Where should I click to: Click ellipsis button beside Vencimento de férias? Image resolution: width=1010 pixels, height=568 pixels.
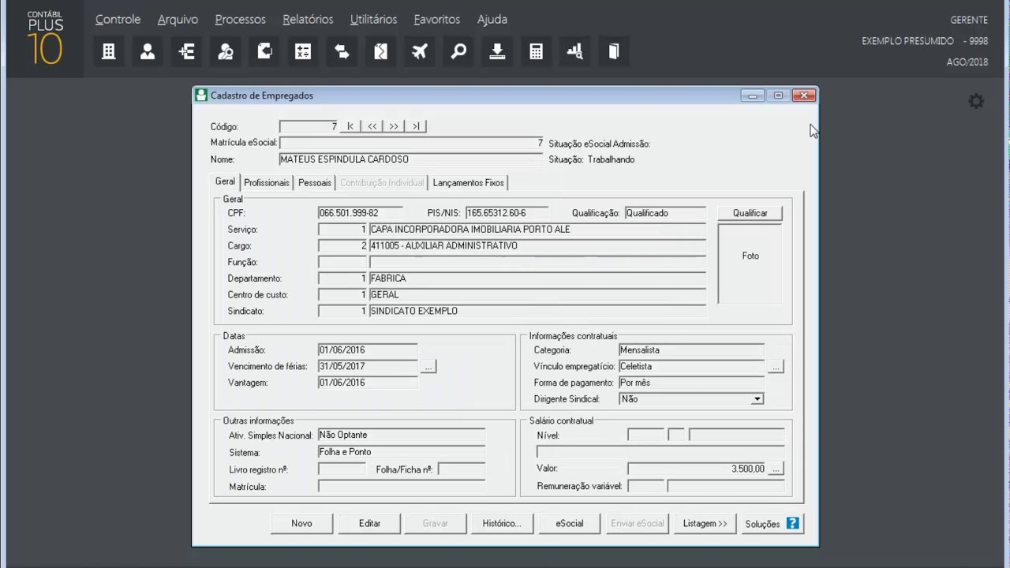pos(428,367)
